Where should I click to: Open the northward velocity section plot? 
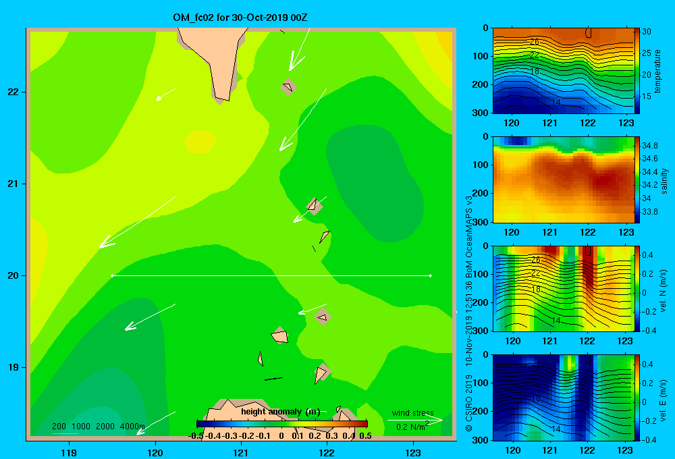tap(563, 288)
